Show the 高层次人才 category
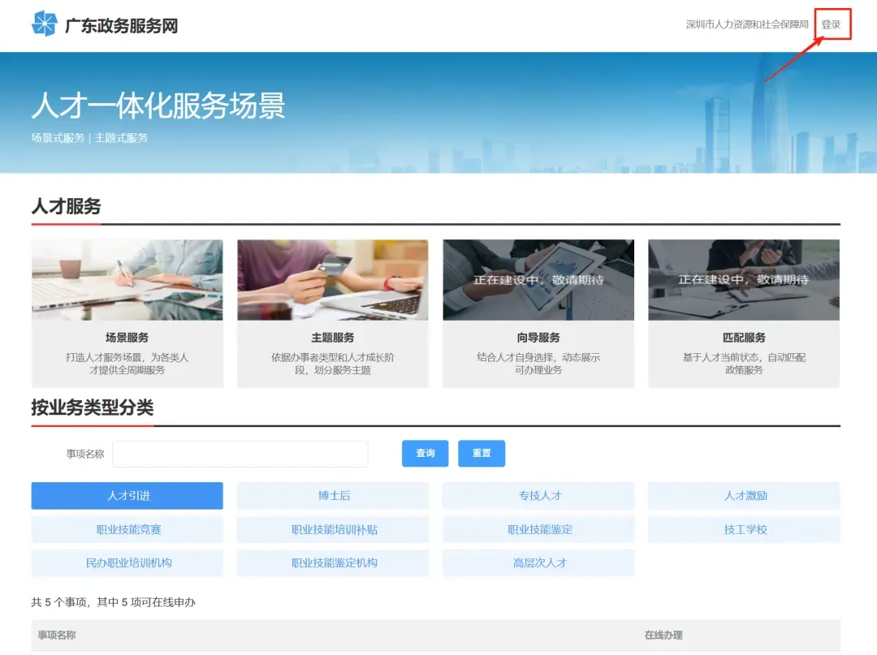This screenshot has width=877, height=655. pyautogui.click(x=538, y=562)
